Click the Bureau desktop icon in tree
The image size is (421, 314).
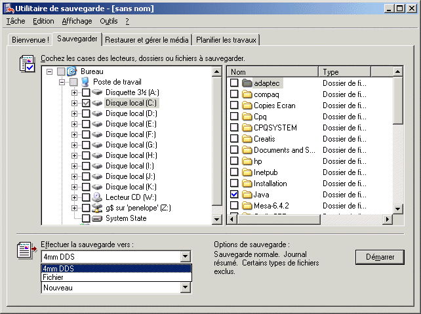click(x=72, y=71)
